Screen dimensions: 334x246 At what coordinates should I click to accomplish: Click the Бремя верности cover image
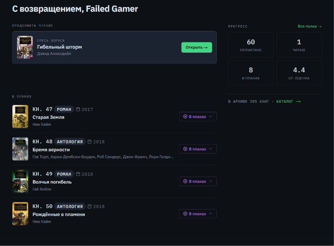point(20,149)
